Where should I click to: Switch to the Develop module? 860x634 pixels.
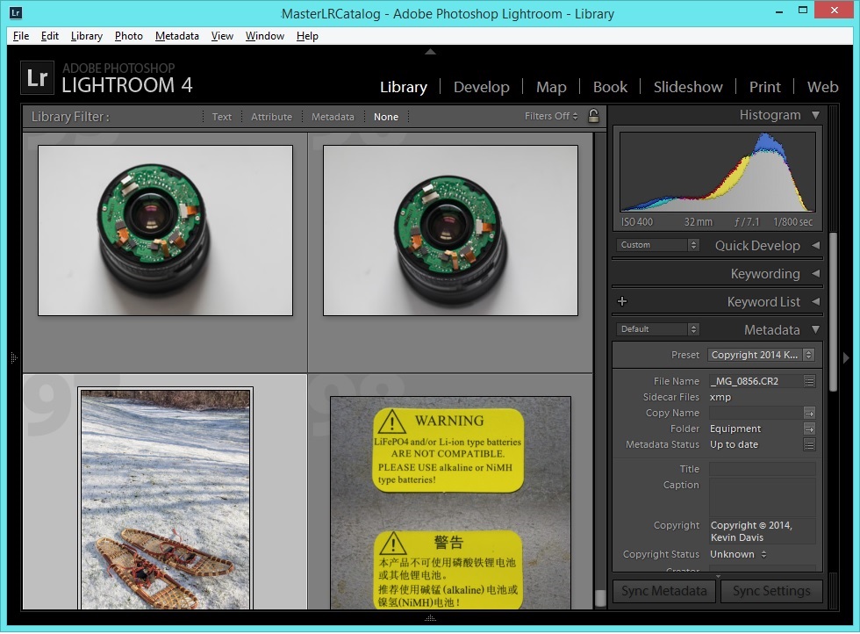pyautogui.click(x=482, y=87)
